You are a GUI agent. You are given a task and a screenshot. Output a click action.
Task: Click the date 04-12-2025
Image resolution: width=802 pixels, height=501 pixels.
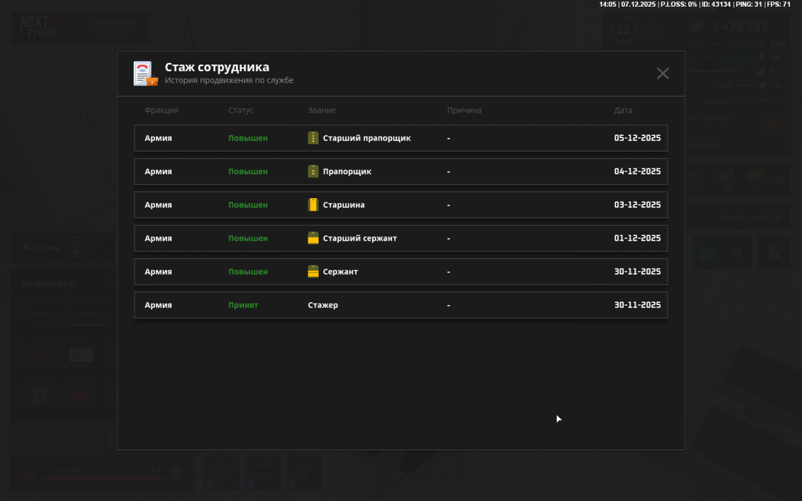pyautogui.click(x=637, y=171)
